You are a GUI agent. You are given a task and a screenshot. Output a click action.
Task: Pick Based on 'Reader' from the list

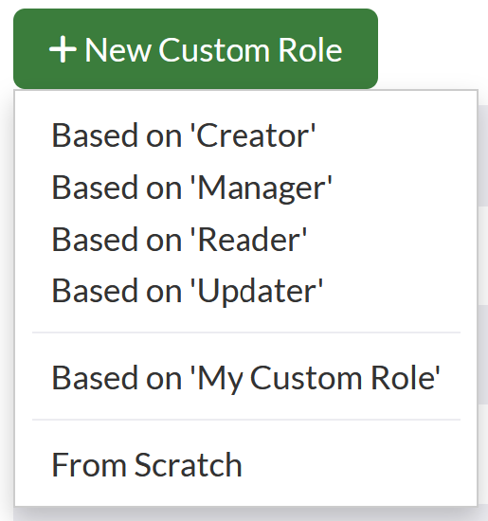coord(245,240)
